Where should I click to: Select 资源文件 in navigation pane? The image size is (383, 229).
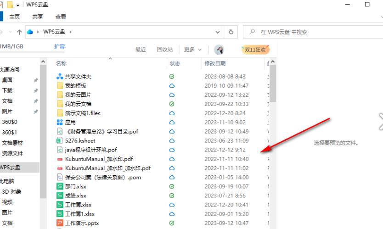(x=12, y=153)
